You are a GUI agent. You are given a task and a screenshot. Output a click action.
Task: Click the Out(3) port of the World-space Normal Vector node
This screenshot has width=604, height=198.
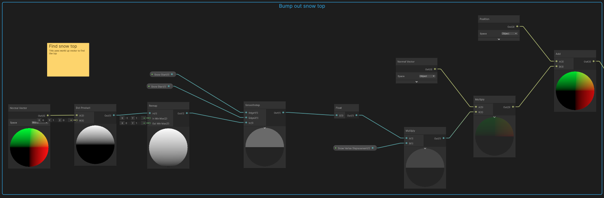(48, 115)
